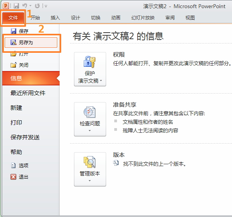The width and height of the screenshot is (232, 217).
Task: Click the Undo icon in quick access toolbar
Action: (25, 6)
